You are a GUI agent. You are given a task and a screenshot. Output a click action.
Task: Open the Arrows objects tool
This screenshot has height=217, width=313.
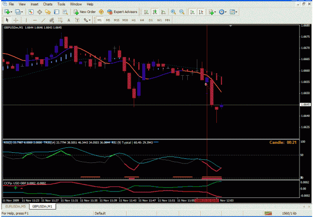point(86,20)
